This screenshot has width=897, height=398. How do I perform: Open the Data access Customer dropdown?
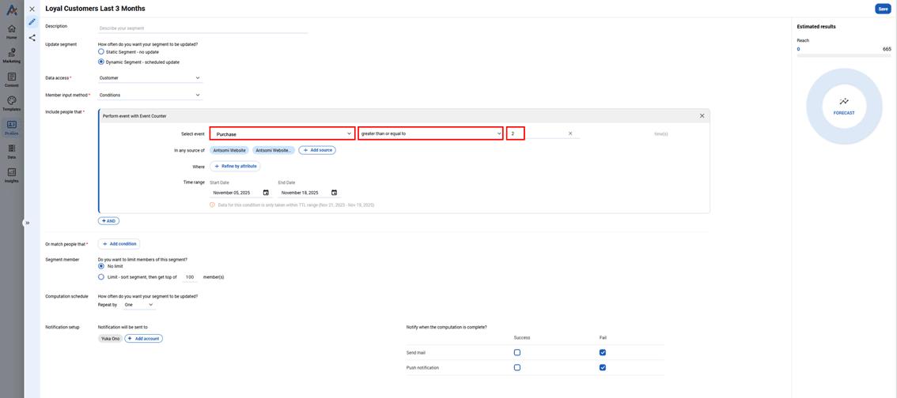pos(150,77)
